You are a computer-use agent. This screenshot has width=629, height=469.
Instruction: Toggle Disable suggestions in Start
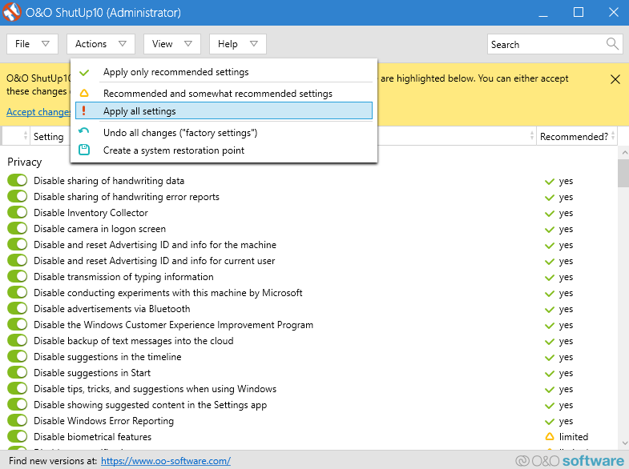[x=18, y=372]
